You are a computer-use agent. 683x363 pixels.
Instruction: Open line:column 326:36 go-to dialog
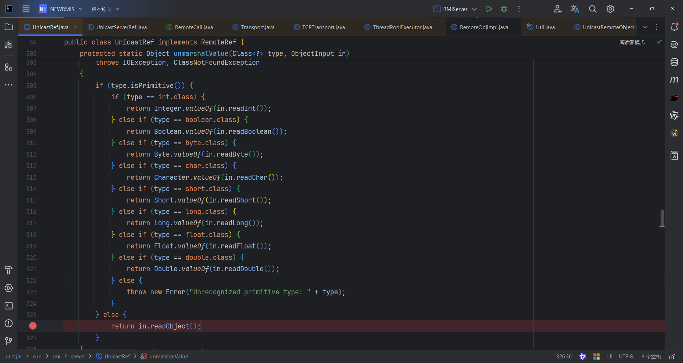click(x=564, y=357)
